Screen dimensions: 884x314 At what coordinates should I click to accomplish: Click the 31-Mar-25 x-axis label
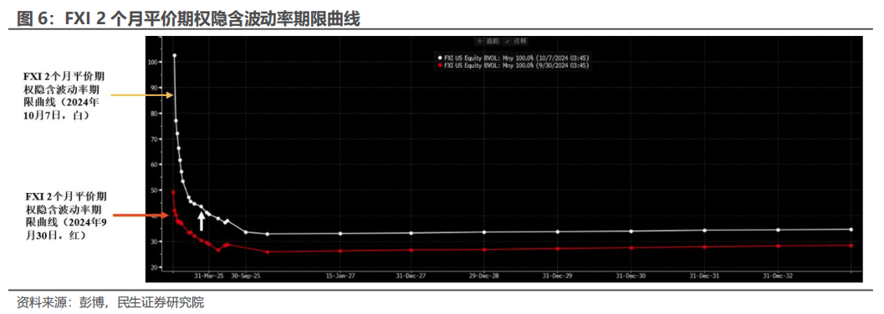coord(209,276)
